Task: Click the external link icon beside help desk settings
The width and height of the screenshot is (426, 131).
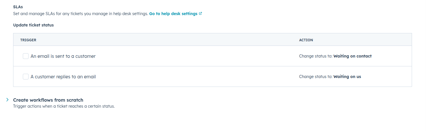Action: [200, 14]
